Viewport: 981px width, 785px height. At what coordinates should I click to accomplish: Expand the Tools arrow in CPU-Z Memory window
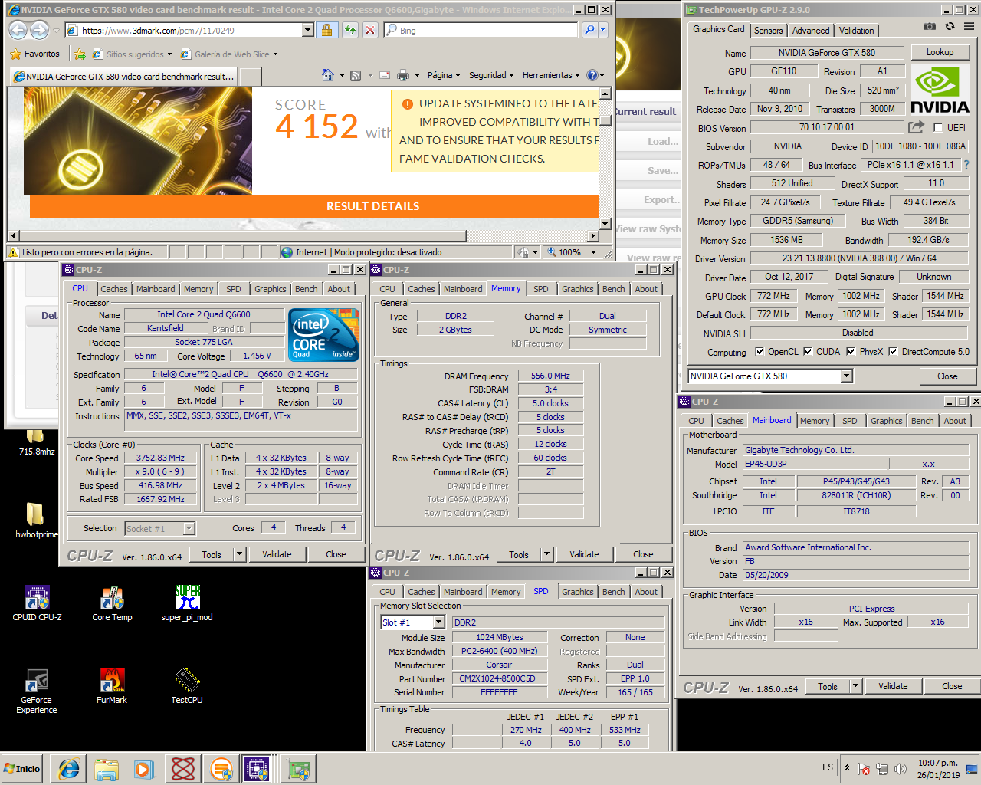[x=546, y=554]
